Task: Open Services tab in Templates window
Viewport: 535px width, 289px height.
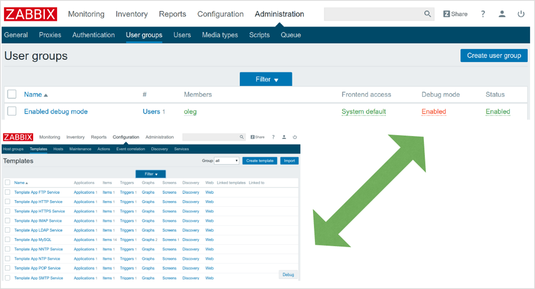Action: pyautogui.click(x=181, y=149)
